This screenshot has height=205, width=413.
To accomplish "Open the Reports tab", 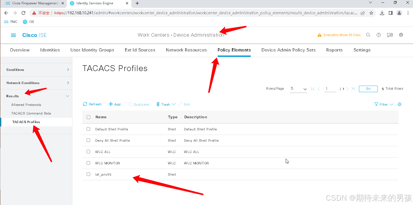I will click(334, 50).
